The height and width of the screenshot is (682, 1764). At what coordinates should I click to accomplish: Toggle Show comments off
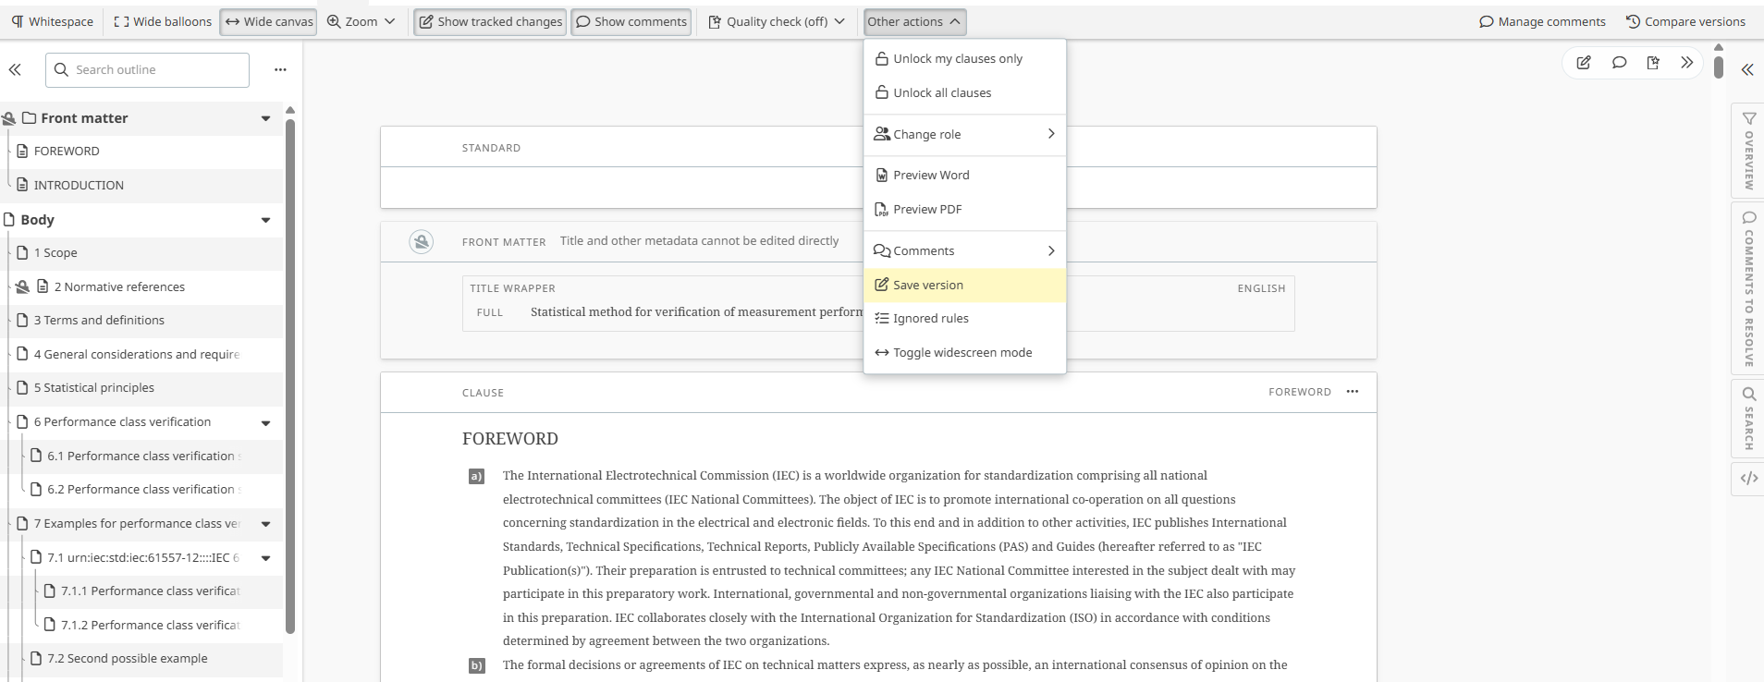click(631, 22)
